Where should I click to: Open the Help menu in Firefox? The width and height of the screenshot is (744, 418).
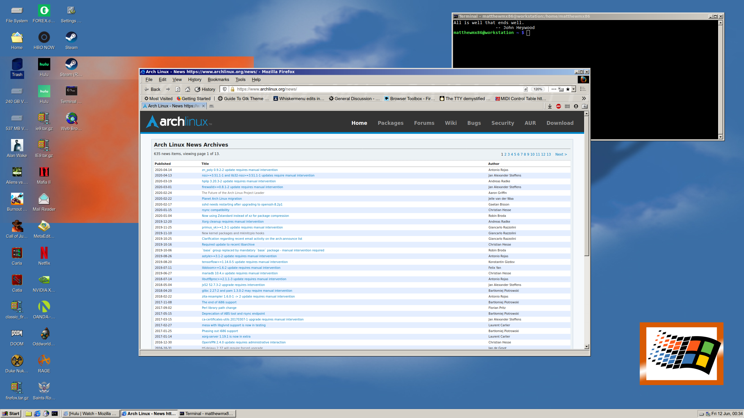[256, 79]
